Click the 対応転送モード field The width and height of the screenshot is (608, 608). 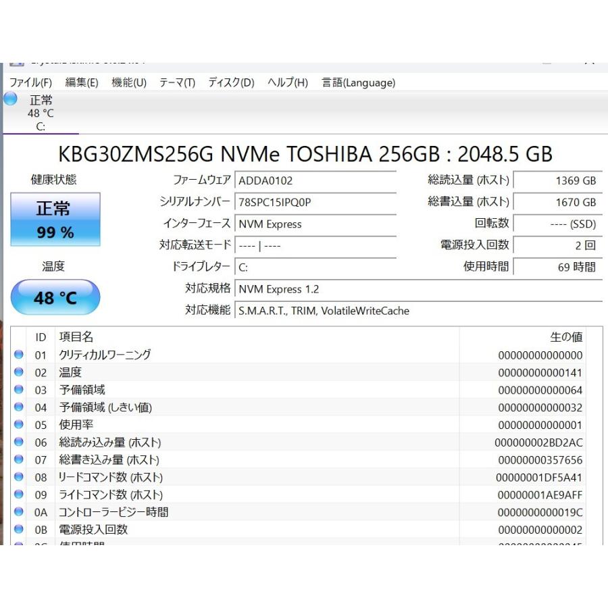tap(315, 245)
